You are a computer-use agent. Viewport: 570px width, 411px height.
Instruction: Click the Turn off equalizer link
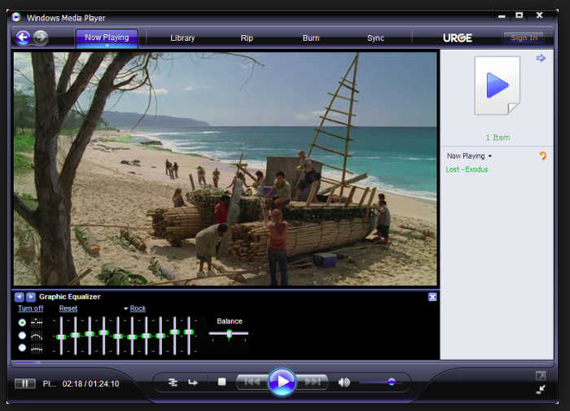(31, 308)
